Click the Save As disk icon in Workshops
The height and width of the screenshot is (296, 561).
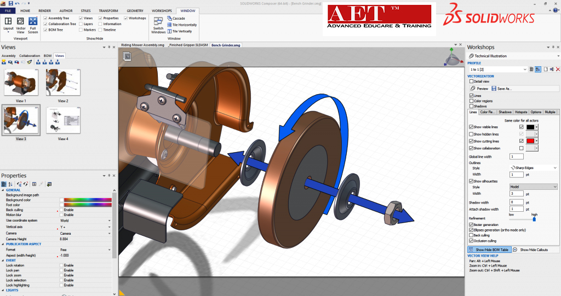click(x=494, y=88)
